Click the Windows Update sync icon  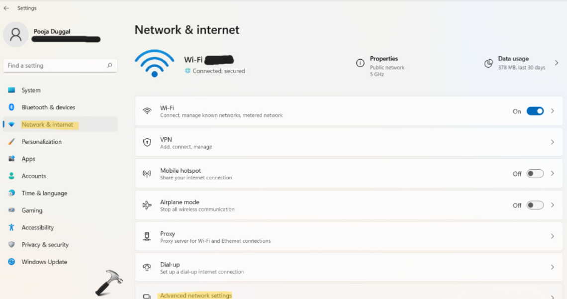pos(11,262)
